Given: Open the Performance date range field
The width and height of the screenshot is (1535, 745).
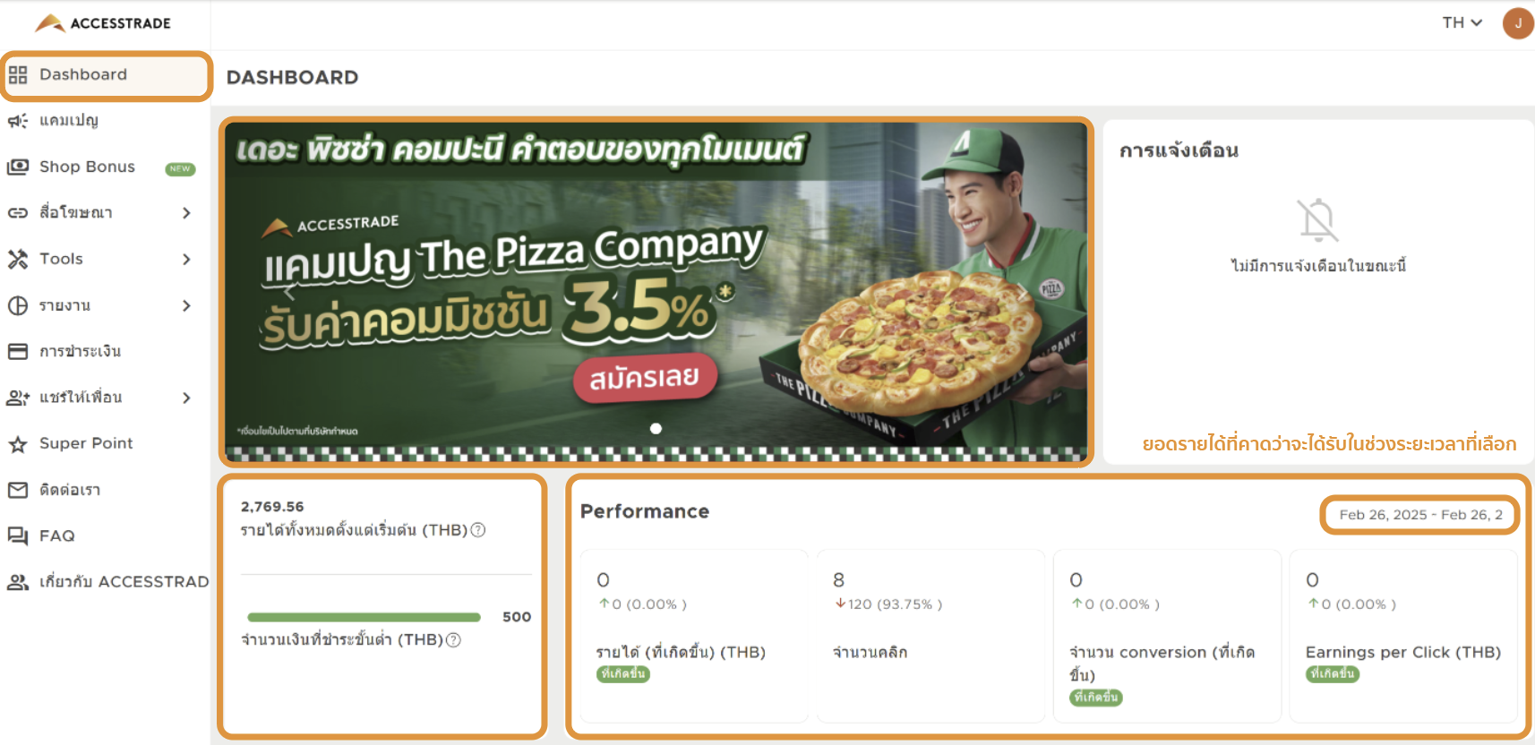Looking at the screenshot, I should point(1420,515).
